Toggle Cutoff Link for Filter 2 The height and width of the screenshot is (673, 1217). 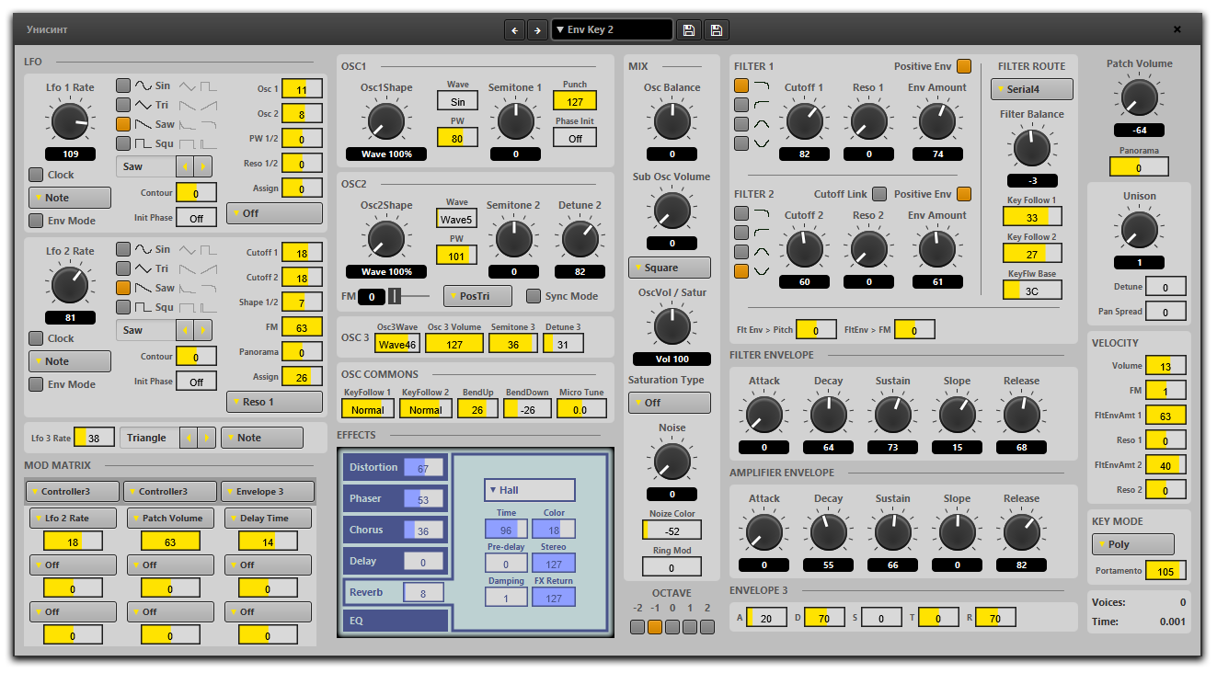[879, 194]
